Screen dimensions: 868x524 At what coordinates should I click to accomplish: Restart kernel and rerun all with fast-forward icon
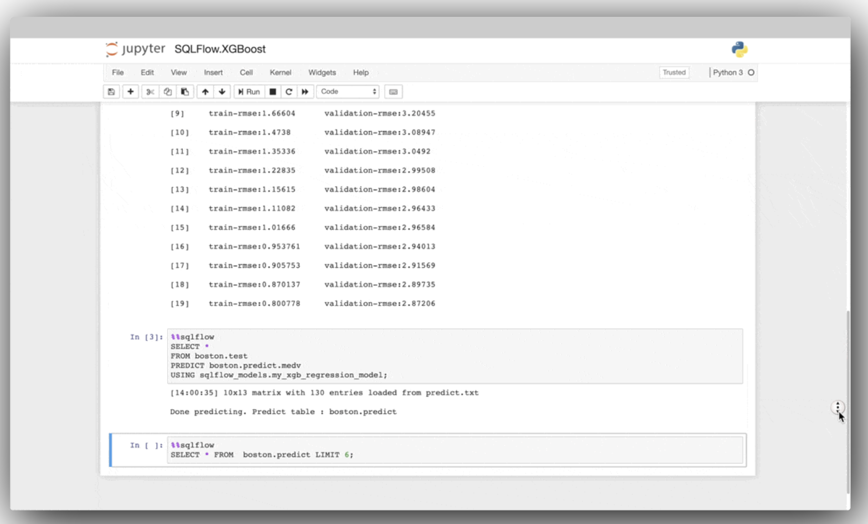(x=305, y=92)
